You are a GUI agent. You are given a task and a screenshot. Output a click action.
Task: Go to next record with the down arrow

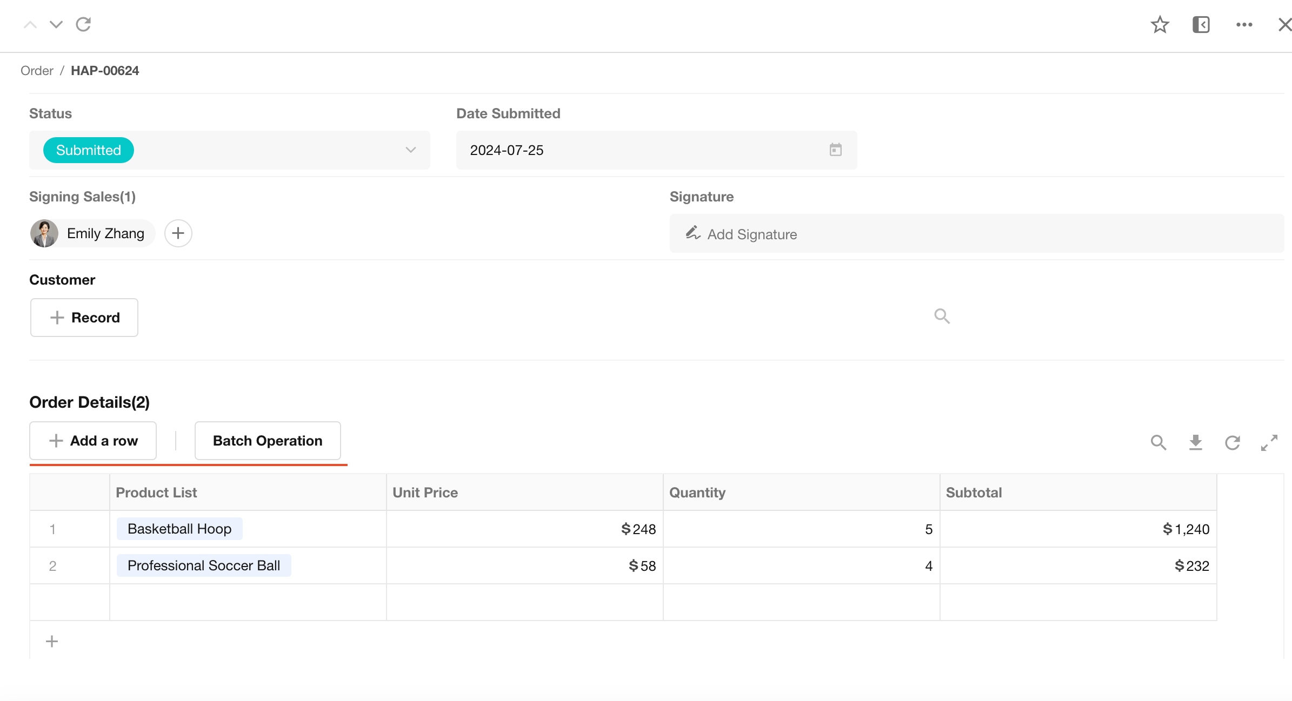tap(56, 25)
